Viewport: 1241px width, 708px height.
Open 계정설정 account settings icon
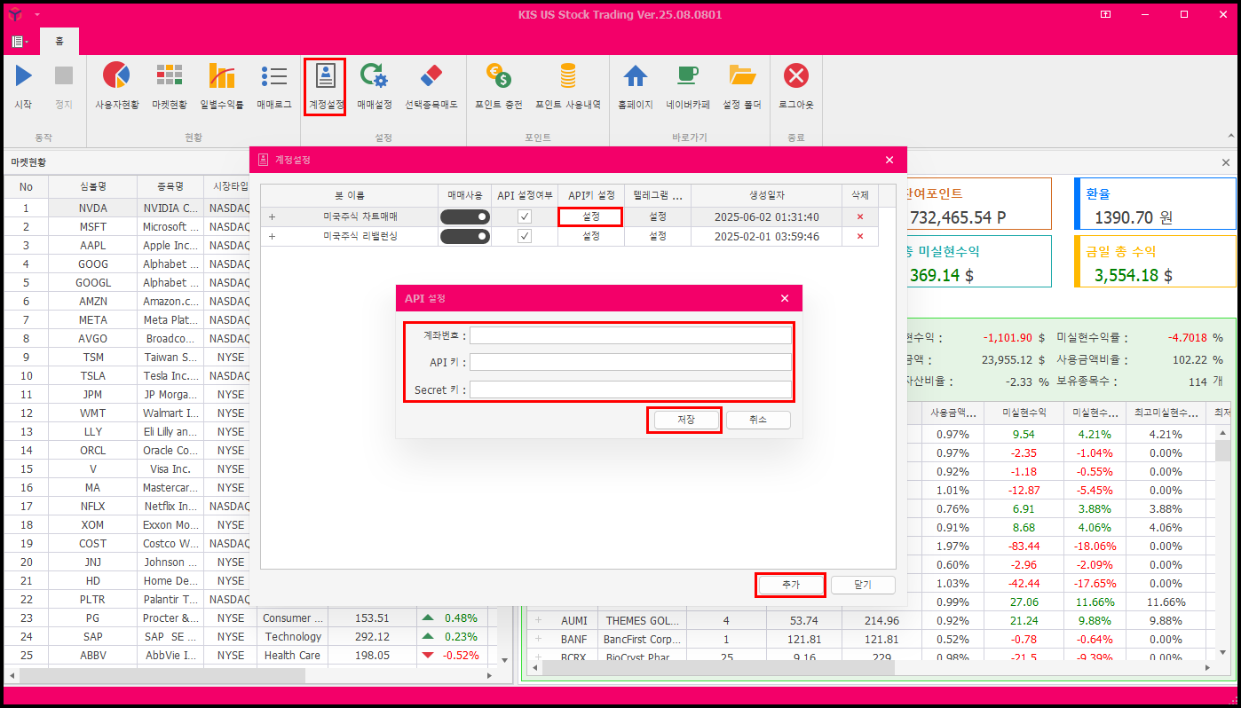click(x=326, y=76)
